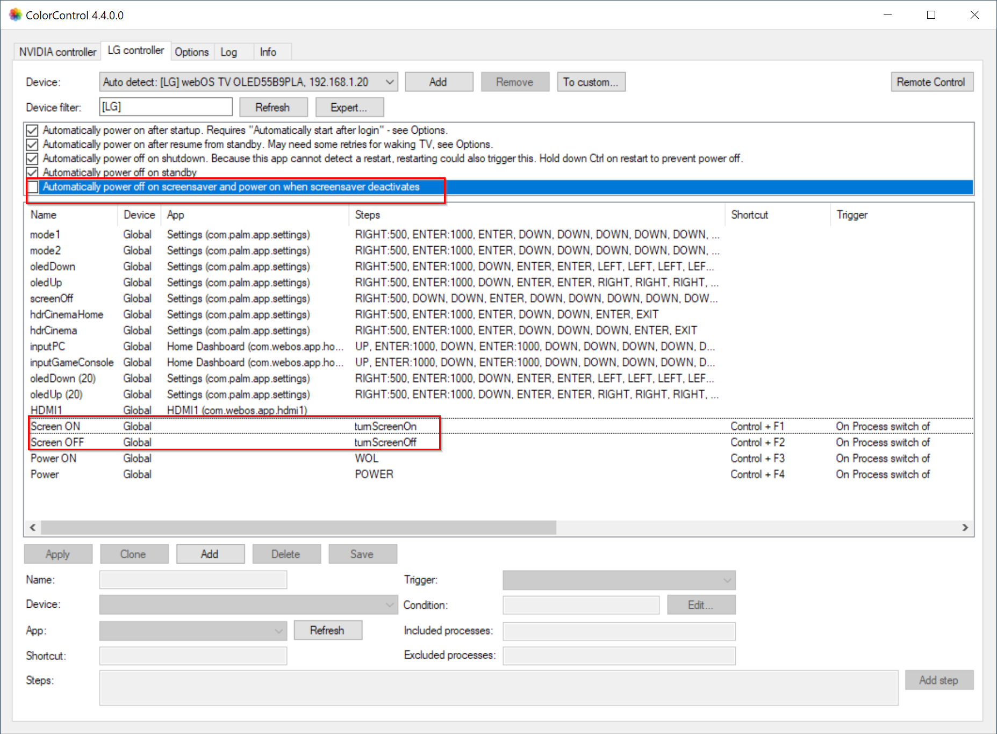Click the right arrow of horizontal scrollbar
Image resolution: width=997 pixels, height=734 pixels.
coord(965,528)
